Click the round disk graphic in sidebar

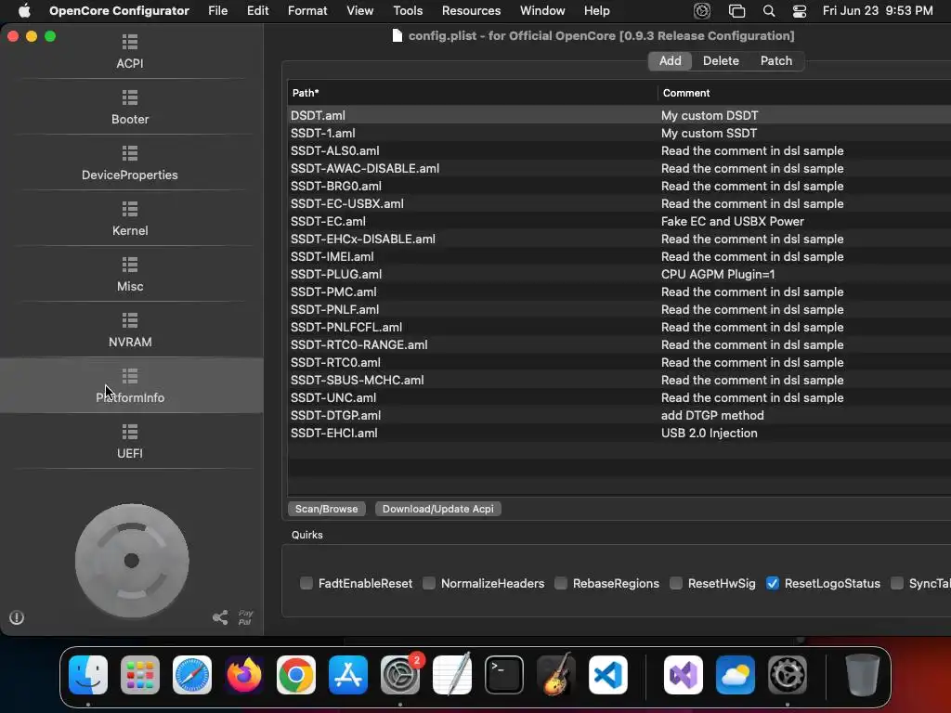(x=132, y=560)
